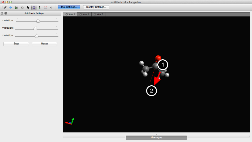
Task: Undock the AutoRotate Settings panel
Action: click(6, 13)
